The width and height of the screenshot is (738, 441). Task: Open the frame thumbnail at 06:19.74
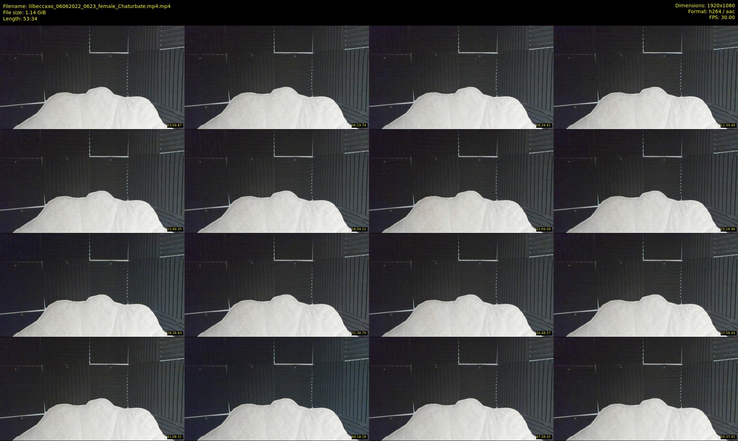(277, 77)
